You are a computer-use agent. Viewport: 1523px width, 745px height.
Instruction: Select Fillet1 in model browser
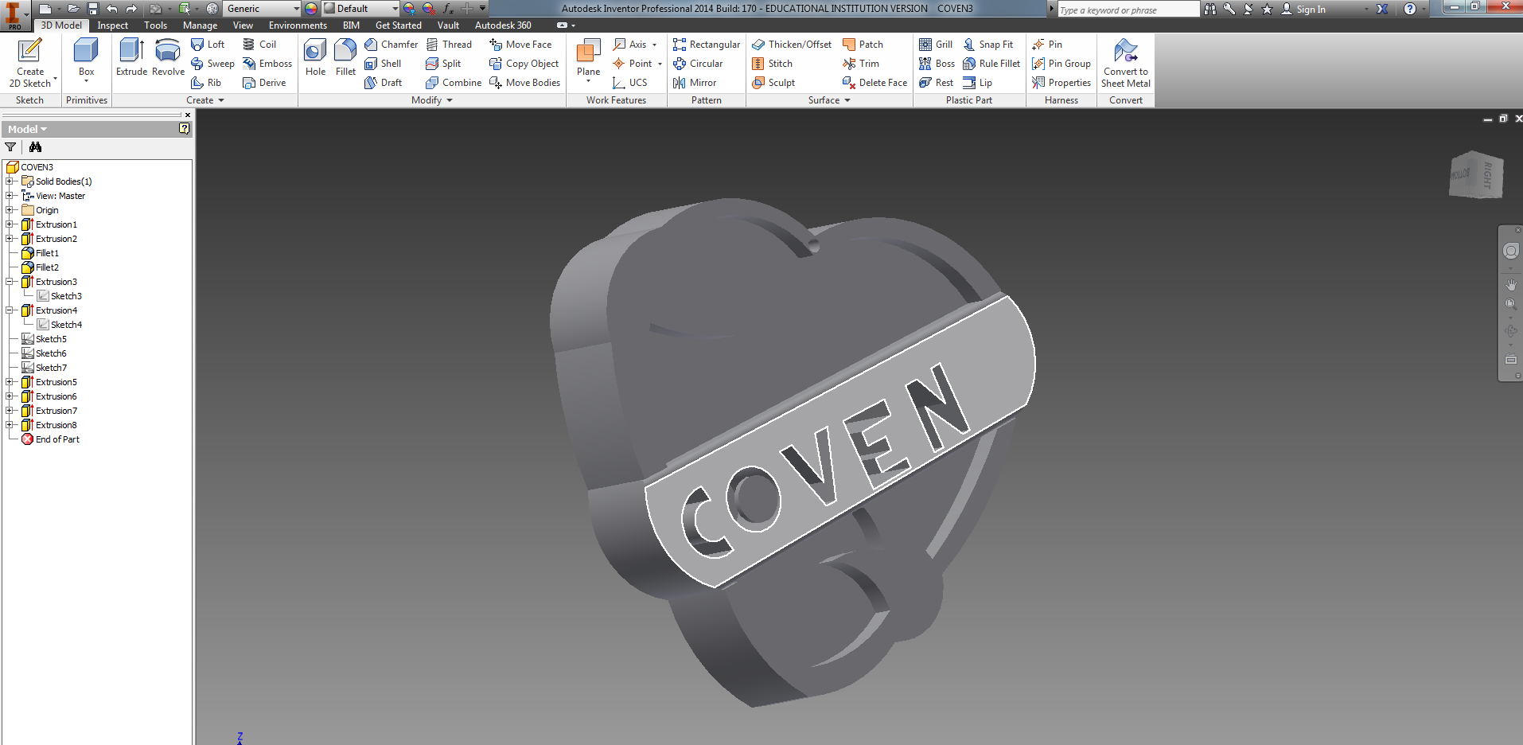click(47, 253)
